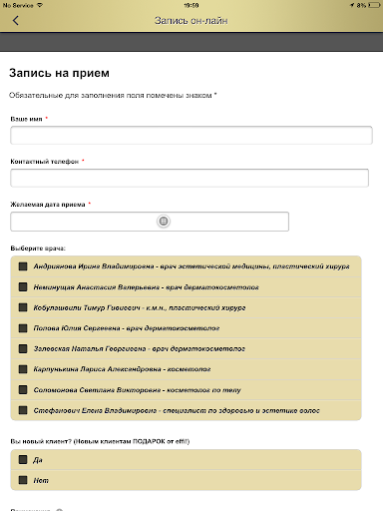Open the Желаемая дата приема field
The image size is (383, 511).
(150, 222)
